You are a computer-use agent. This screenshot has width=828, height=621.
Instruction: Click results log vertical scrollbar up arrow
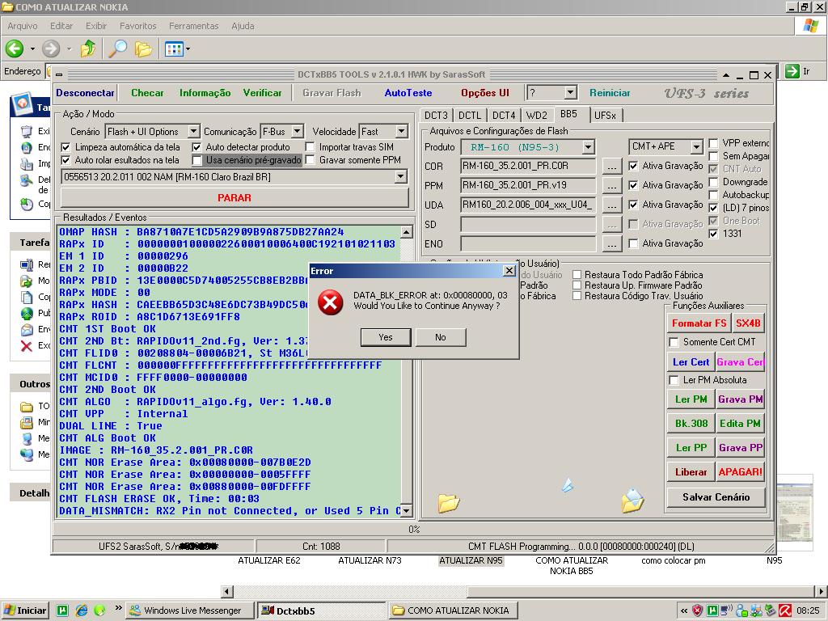406,232
